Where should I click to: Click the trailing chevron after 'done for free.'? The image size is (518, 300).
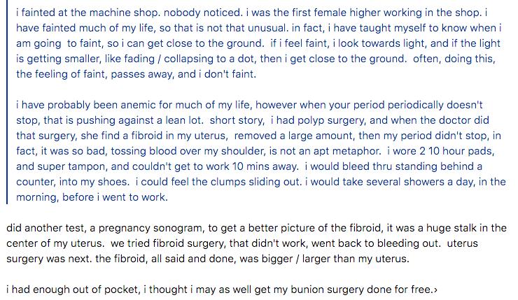pyautogui.click(x=435, y=290)
